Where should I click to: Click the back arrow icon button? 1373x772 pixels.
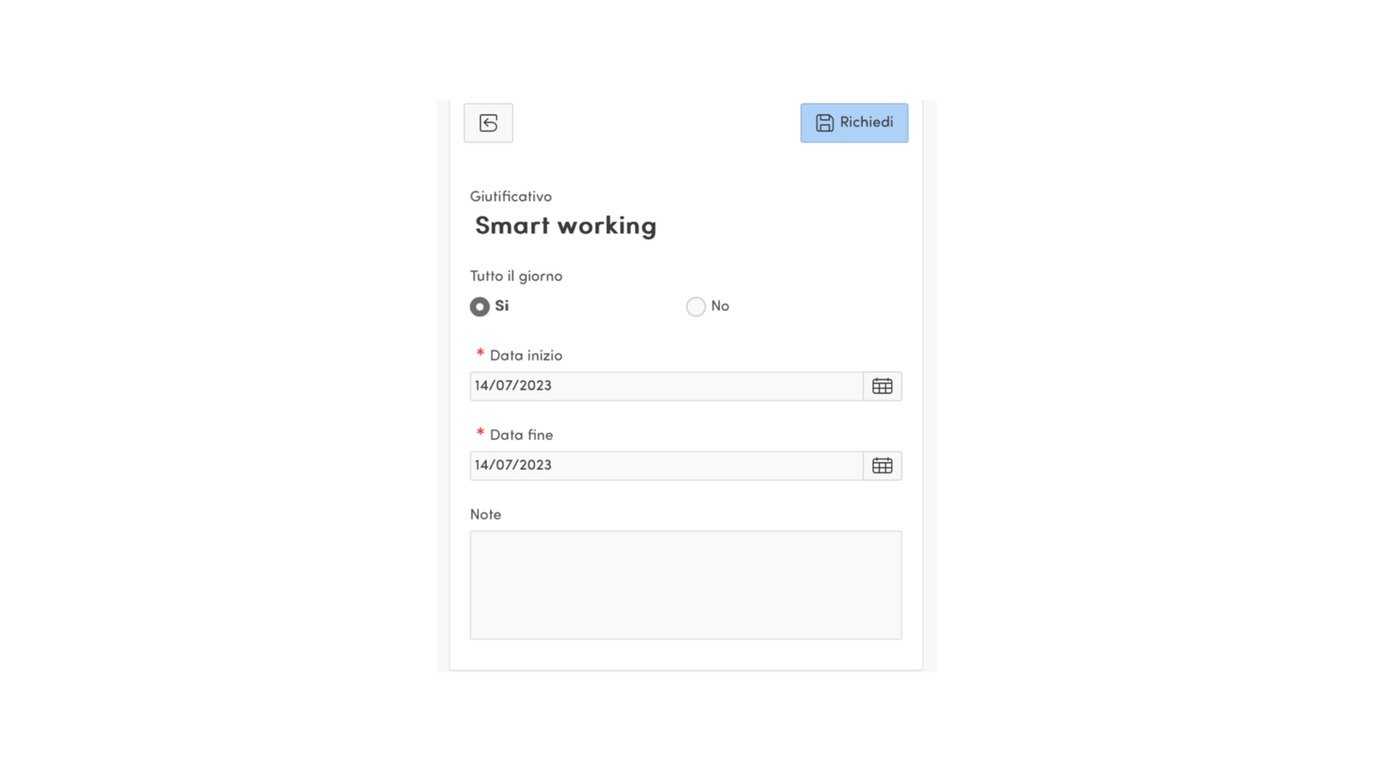coord(488,123)
